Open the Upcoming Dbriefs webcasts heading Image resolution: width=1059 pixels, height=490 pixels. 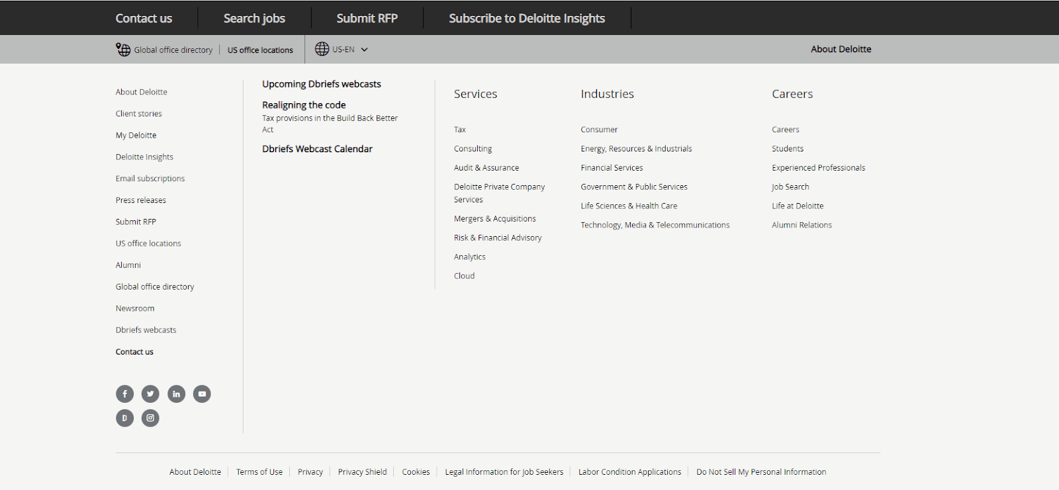[x=322, y=84]
